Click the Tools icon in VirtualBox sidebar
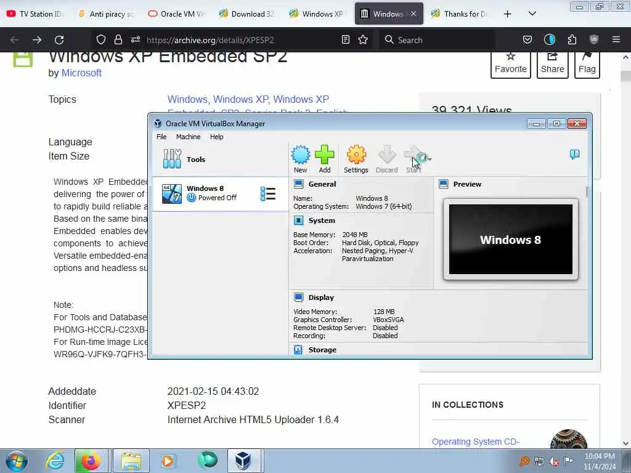631x473 pixels. [x=172, y=159]
